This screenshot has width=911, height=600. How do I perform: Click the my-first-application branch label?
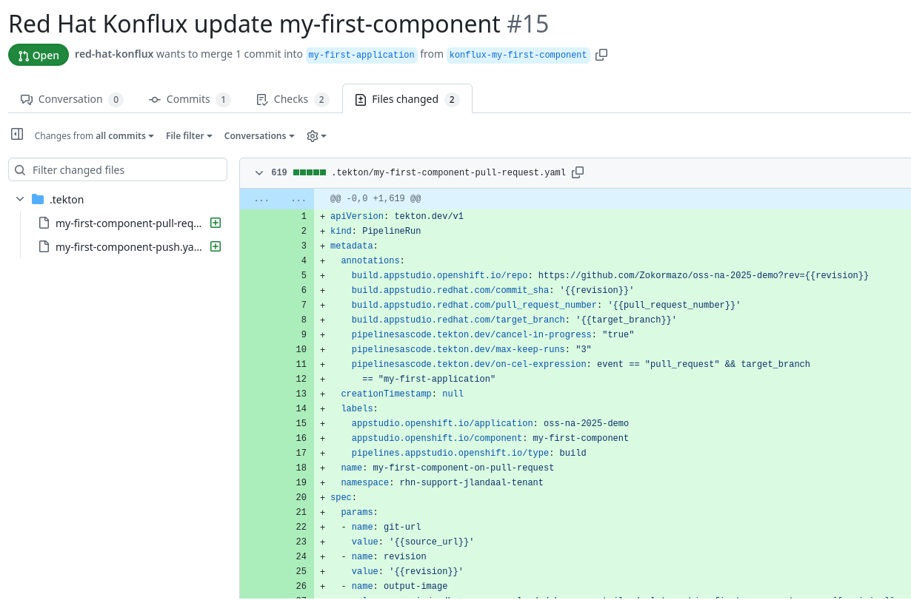point(361,55)
